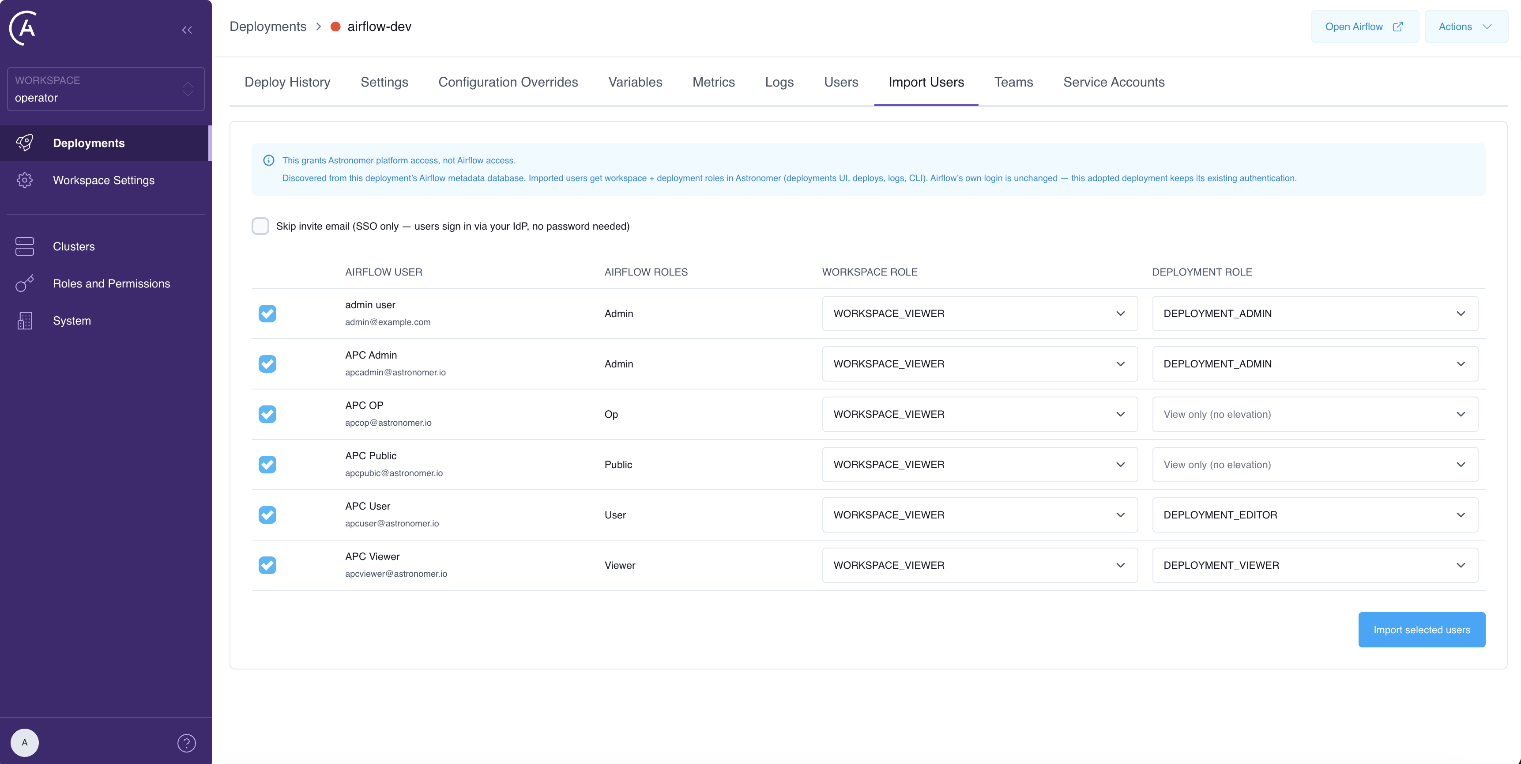Click admin@example.com email text

click(x=388, y=323)
